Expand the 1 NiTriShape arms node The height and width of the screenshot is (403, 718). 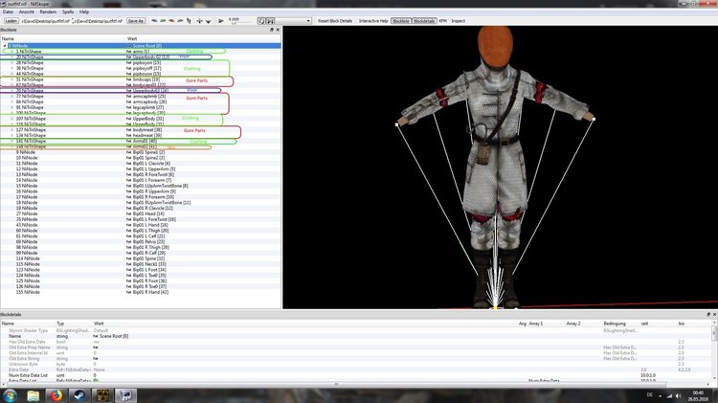(x=11, y=52)
